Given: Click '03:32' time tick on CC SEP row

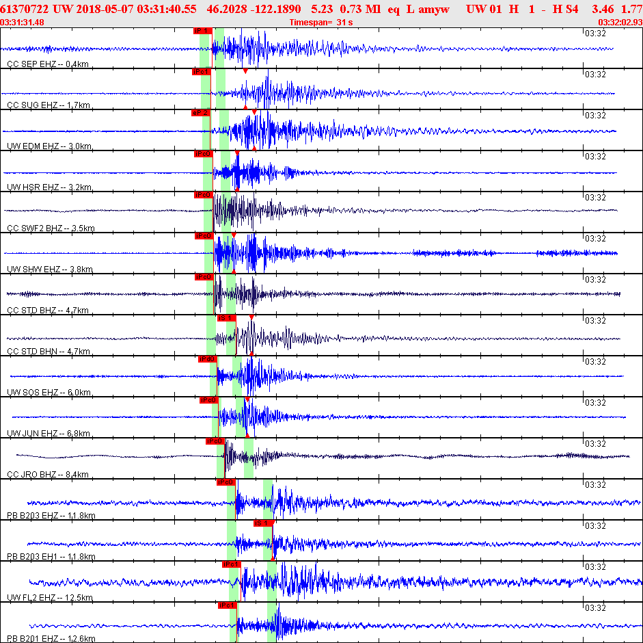Looking at the screenshot, I should coord(595,34).
